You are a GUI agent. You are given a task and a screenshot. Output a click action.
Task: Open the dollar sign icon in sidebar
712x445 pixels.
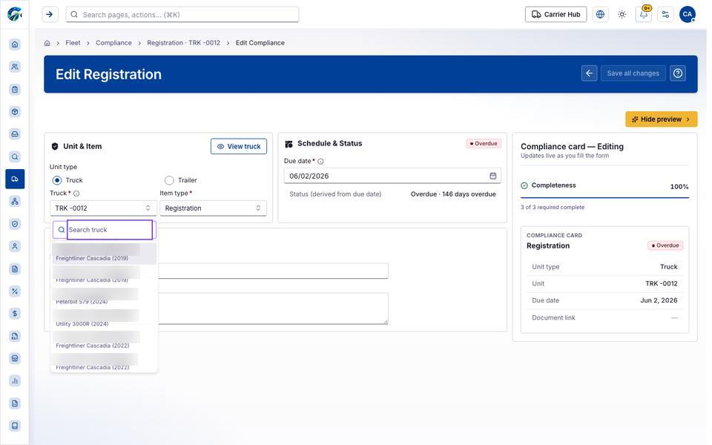[15, 313]
